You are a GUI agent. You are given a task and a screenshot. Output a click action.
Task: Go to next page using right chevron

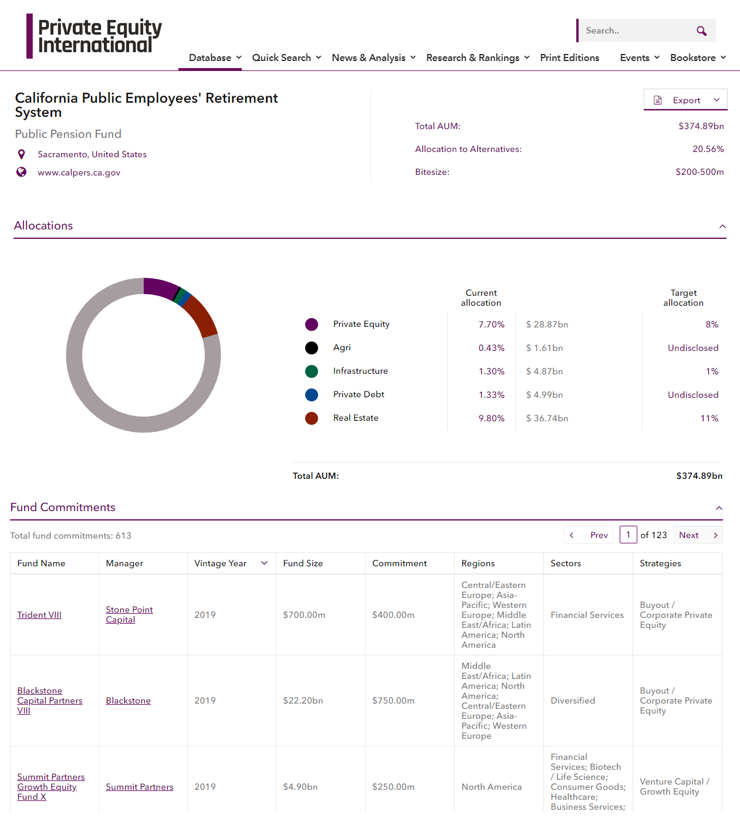point(715,535)
